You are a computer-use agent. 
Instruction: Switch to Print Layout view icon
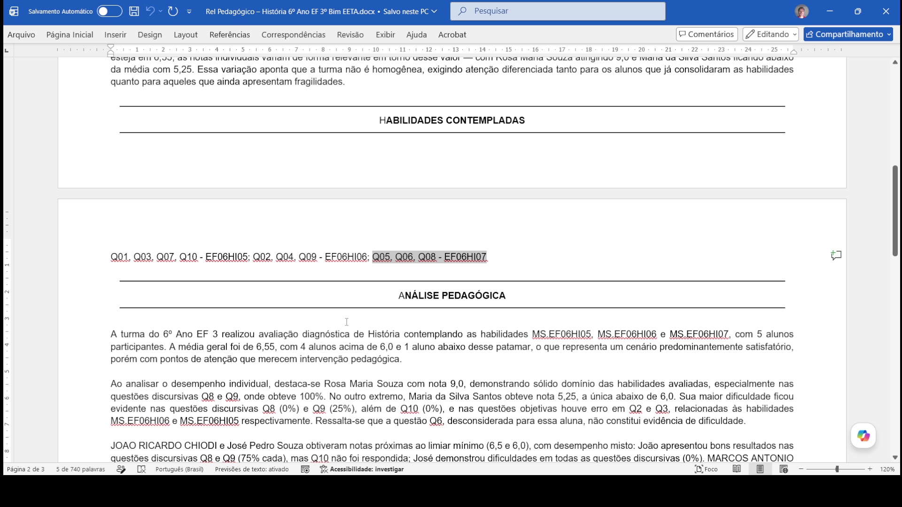[x=760, y=469]
